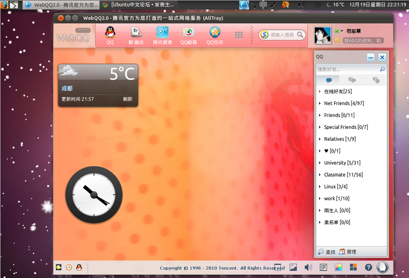Click the cloud icon on the weather widget
Screen dimensions: 409x278
tap(68, 71)
